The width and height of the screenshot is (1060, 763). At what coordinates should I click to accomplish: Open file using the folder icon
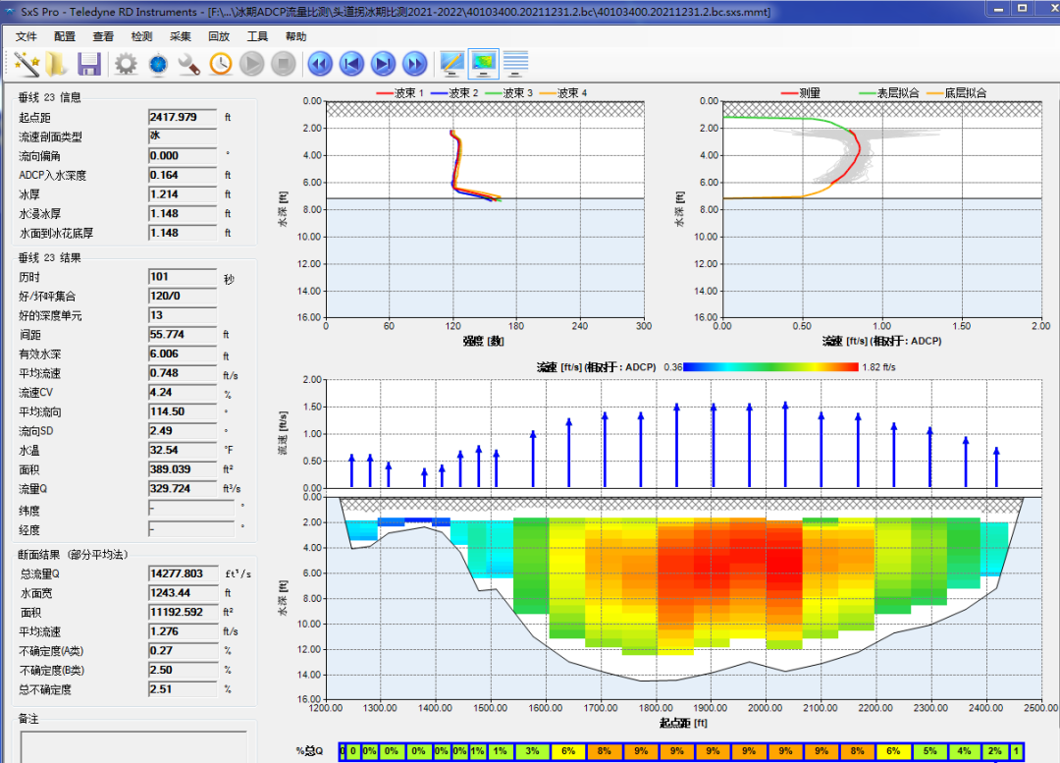point(57,64)
